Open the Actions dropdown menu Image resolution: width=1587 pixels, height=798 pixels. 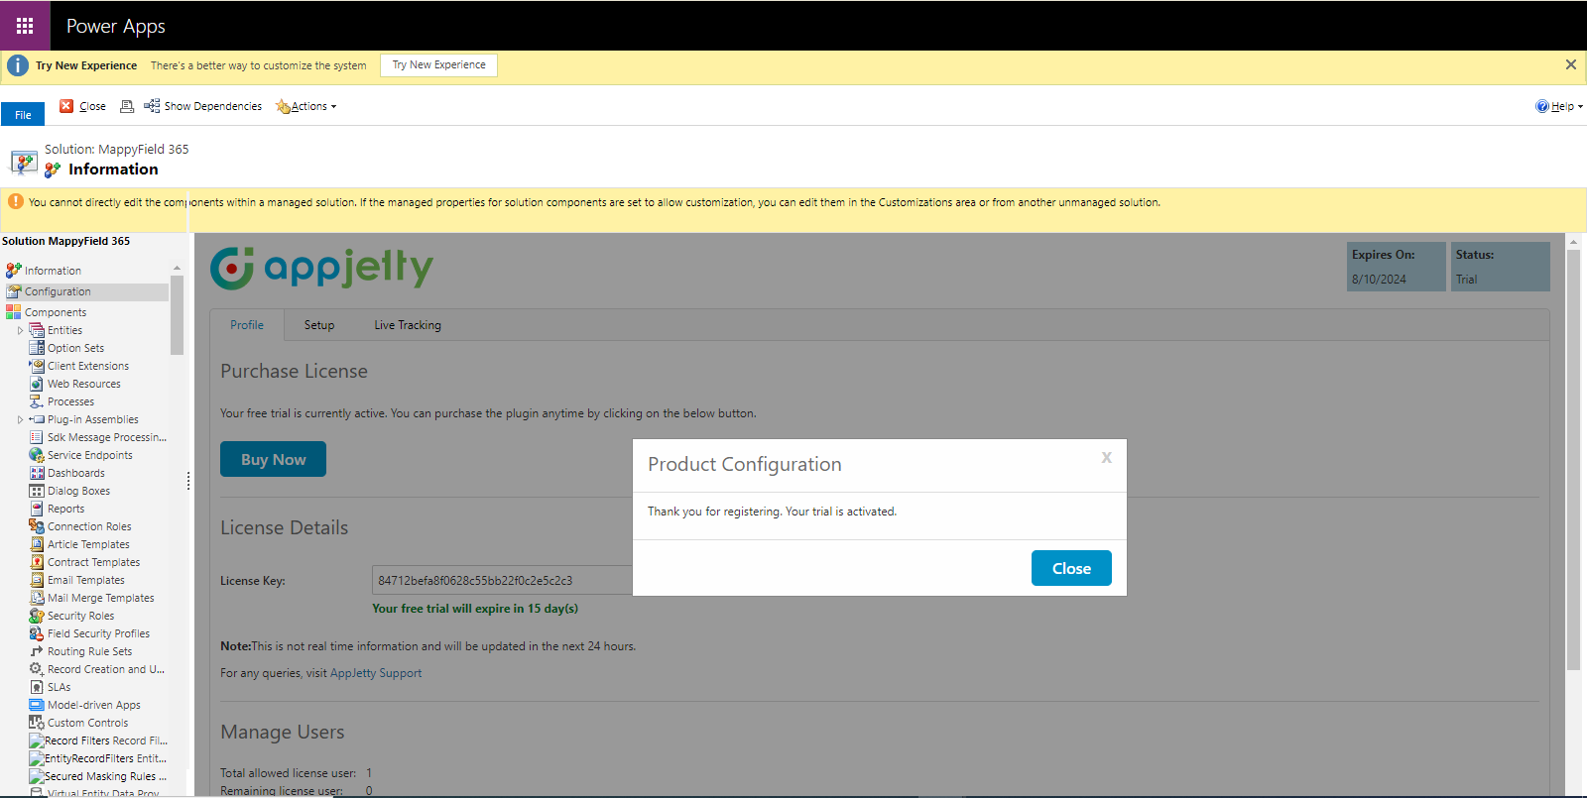306,106
